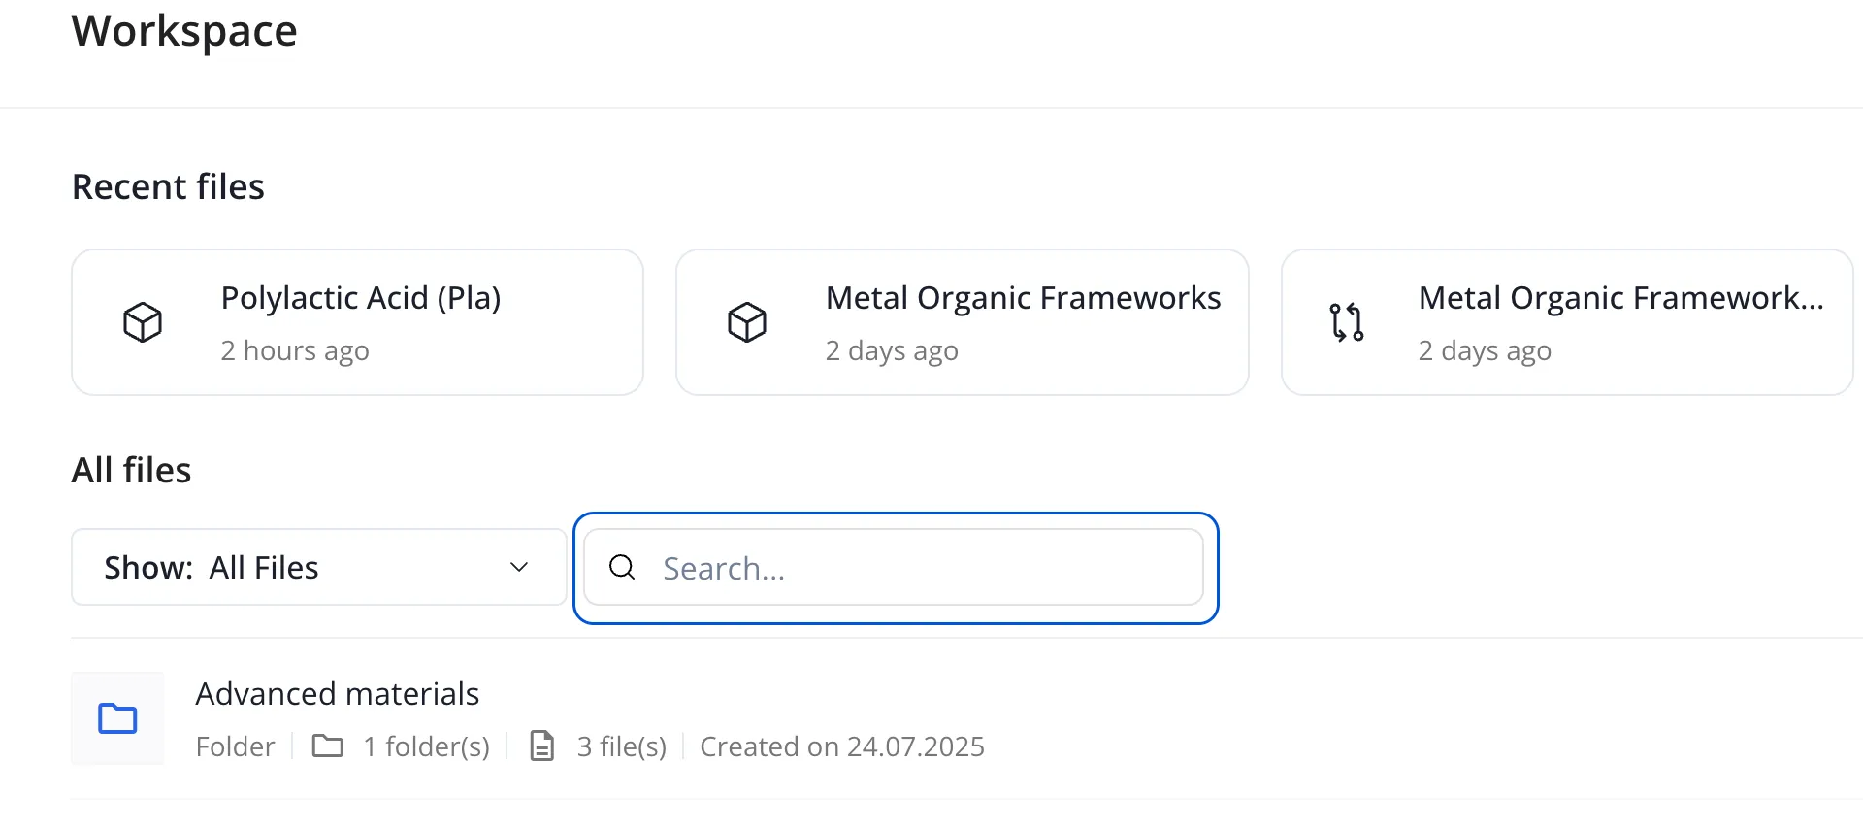This screenshot has width=1863, height=829.
Task: Click the '3 file(s)' count label
Action: tap(622, 746)
